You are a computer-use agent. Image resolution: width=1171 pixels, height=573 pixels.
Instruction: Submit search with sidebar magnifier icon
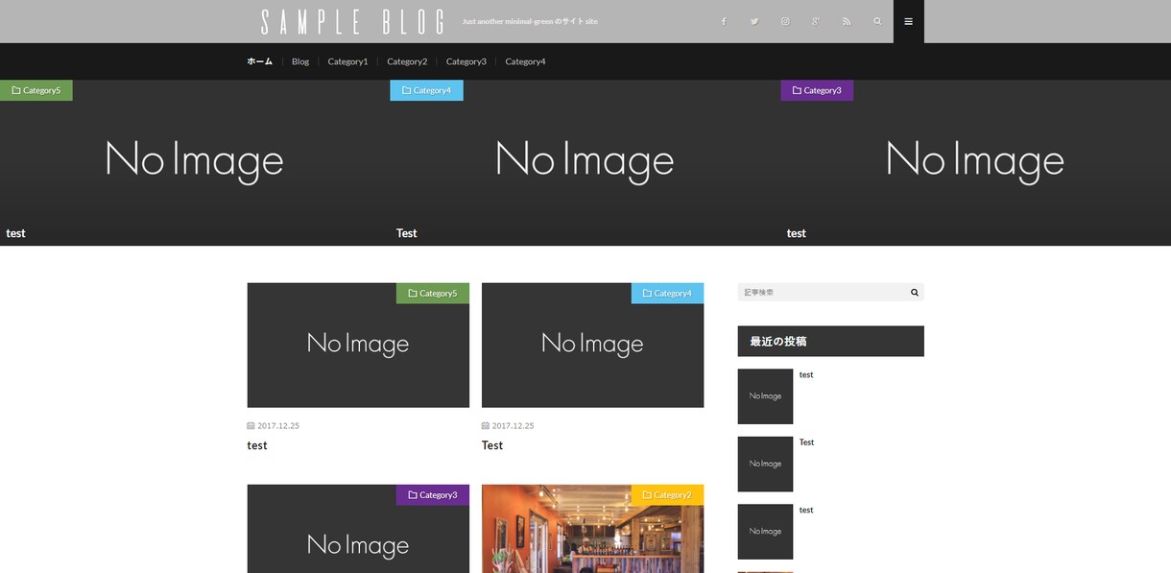point(915,293)
